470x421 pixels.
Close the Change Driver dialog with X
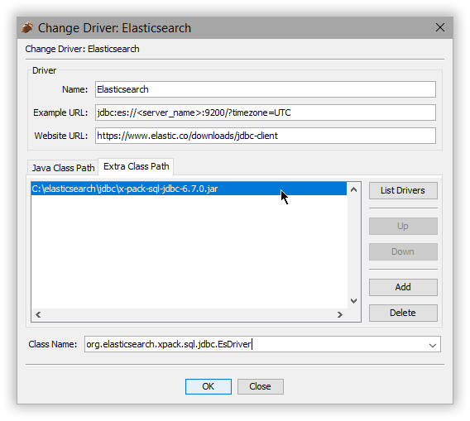tap(439, 27)
